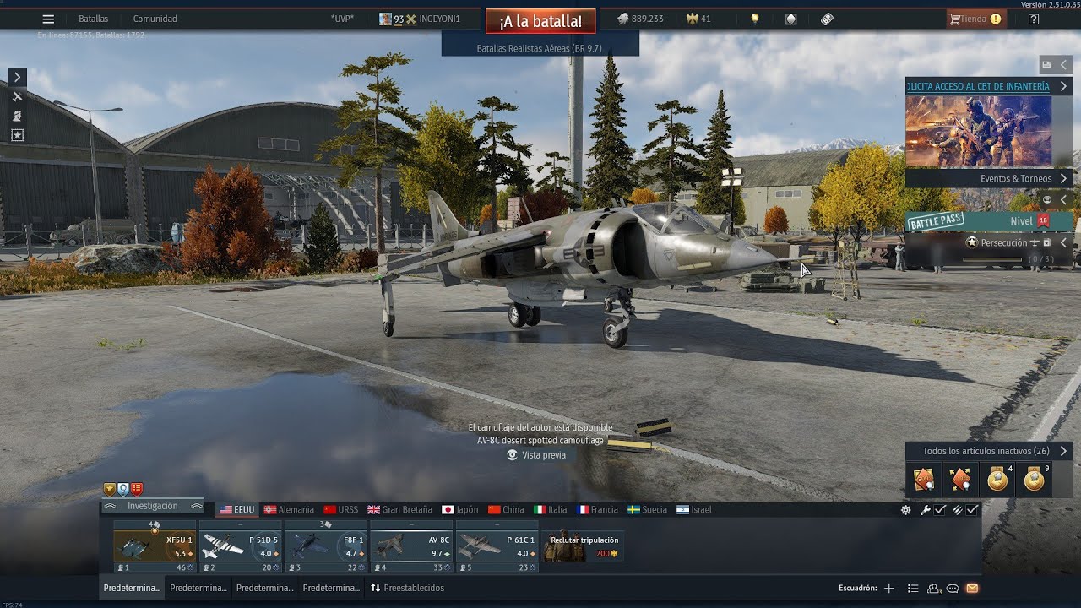Select the Francia nation tab
The width and height of the screenshot is (1081, 608).
597,510
